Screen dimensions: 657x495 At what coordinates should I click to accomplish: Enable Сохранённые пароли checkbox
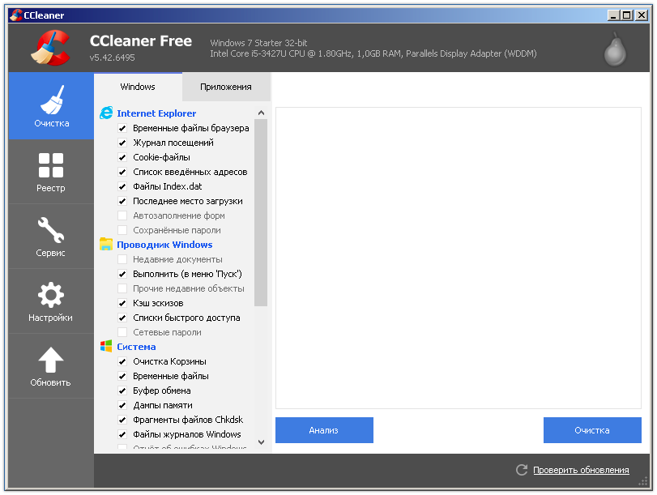pos(122,230)
